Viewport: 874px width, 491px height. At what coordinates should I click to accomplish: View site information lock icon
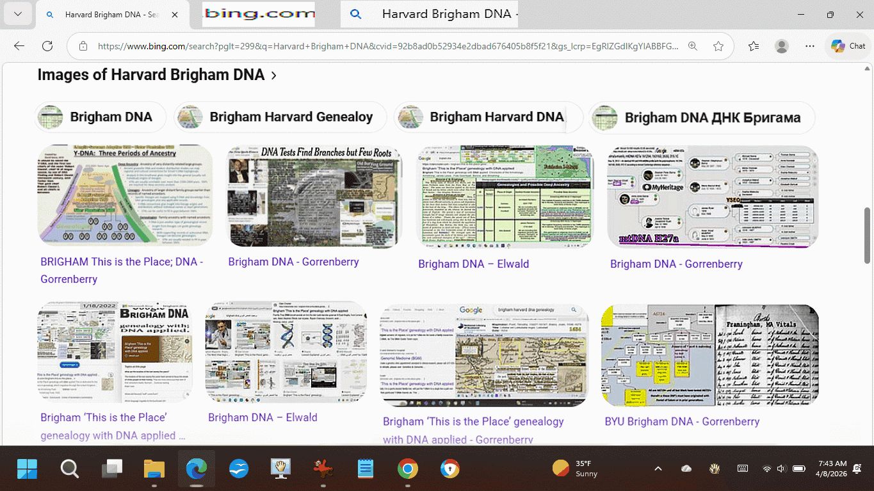tap(83, 46)
